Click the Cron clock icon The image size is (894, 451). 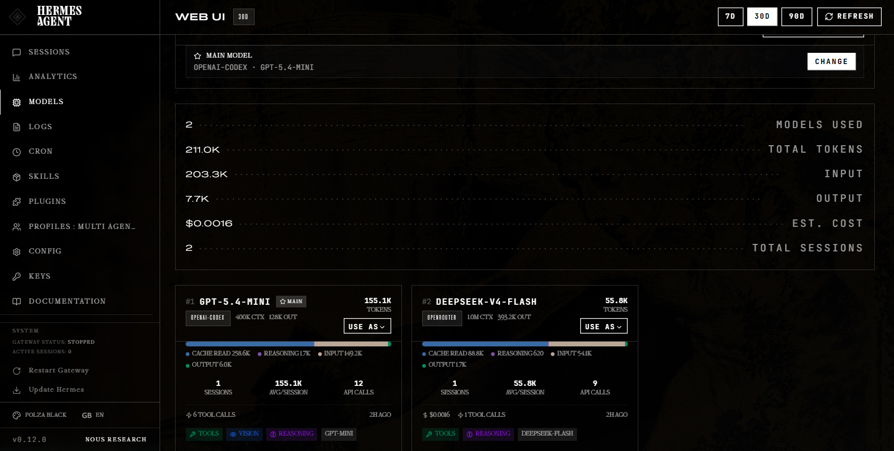[17, 152]
